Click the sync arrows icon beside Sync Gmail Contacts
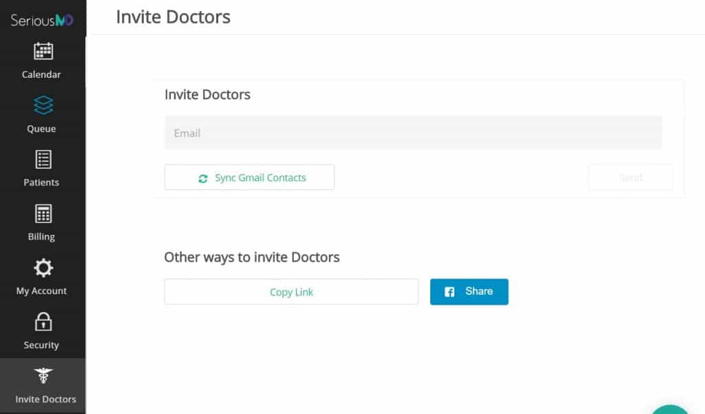Screen dimensions: 705x414 click(x=202, y=178)
